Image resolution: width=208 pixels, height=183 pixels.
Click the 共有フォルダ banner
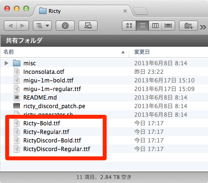pos(104,41)
